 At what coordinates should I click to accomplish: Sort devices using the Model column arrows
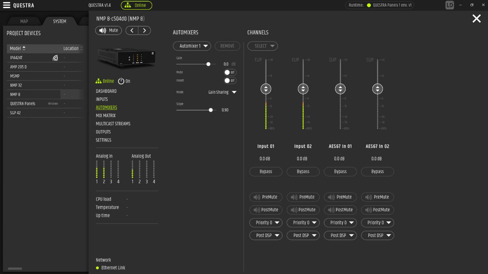23,48
